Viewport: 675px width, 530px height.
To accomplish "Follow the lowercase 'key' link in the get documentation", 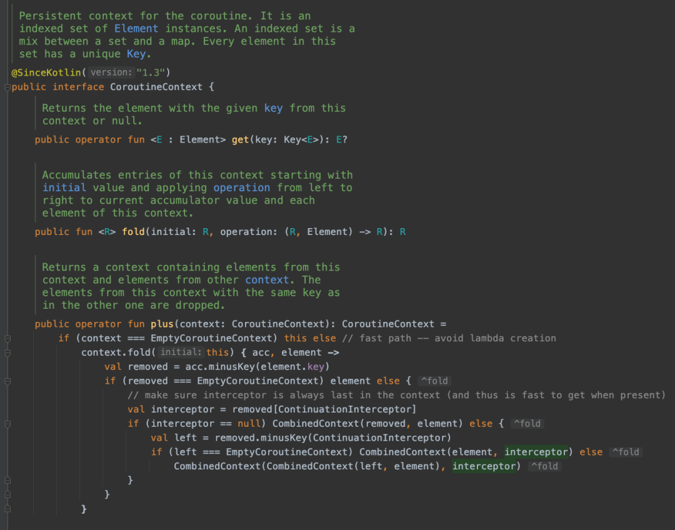I will click(273, 108).
